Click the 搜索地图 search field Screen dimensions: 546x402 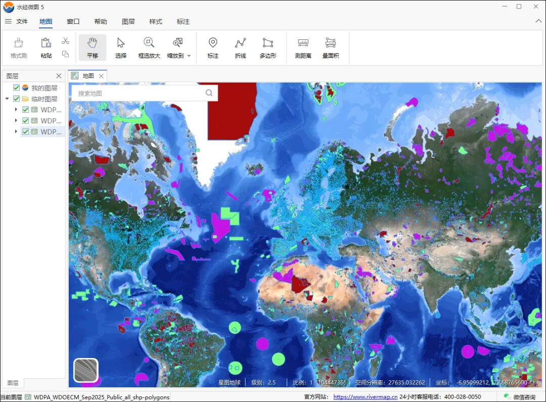pyautogui.click(x=139, y=93)
